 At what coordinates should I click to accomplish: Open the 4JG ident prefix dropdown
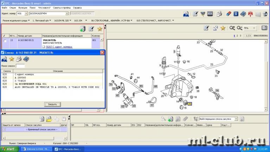click(x=26, y=13)
